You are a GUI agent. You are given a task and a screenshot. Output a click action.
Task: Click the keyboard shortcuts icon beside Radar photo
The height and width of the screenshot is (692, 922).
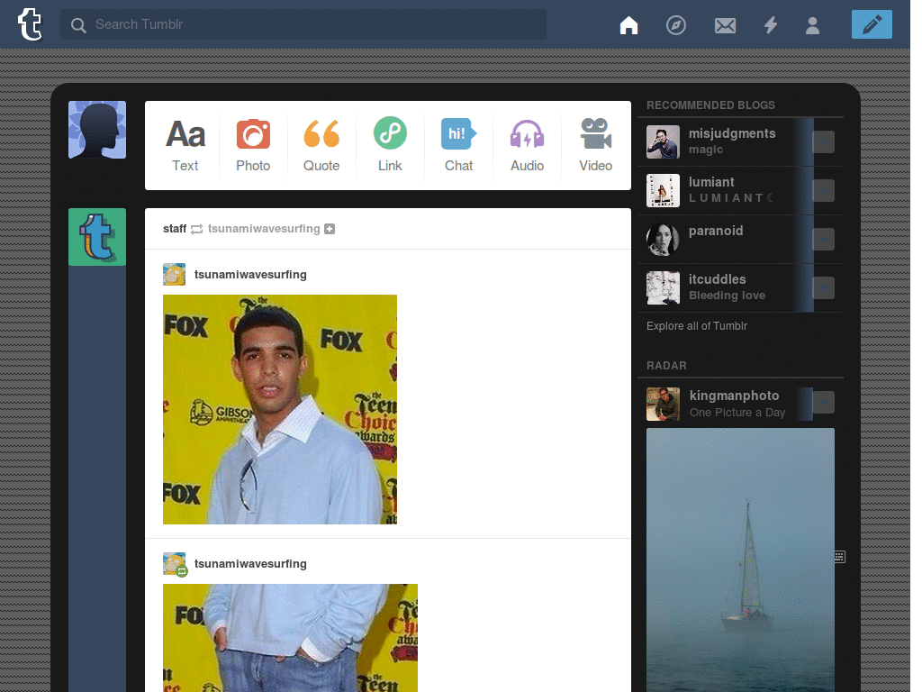[840, 557]
